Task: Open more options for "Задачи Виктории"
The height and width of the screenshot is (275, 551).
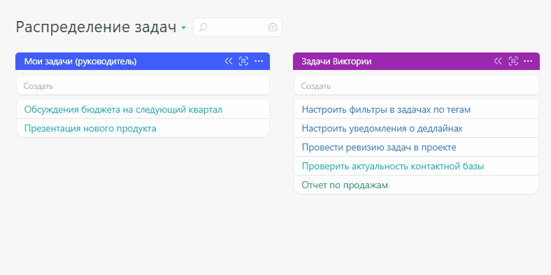Action: click(x=528, y=61)
